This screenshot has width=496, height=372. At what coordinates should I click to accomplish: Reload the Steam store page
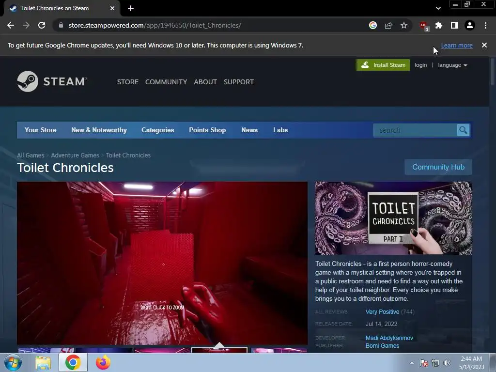tap(42, 25)
